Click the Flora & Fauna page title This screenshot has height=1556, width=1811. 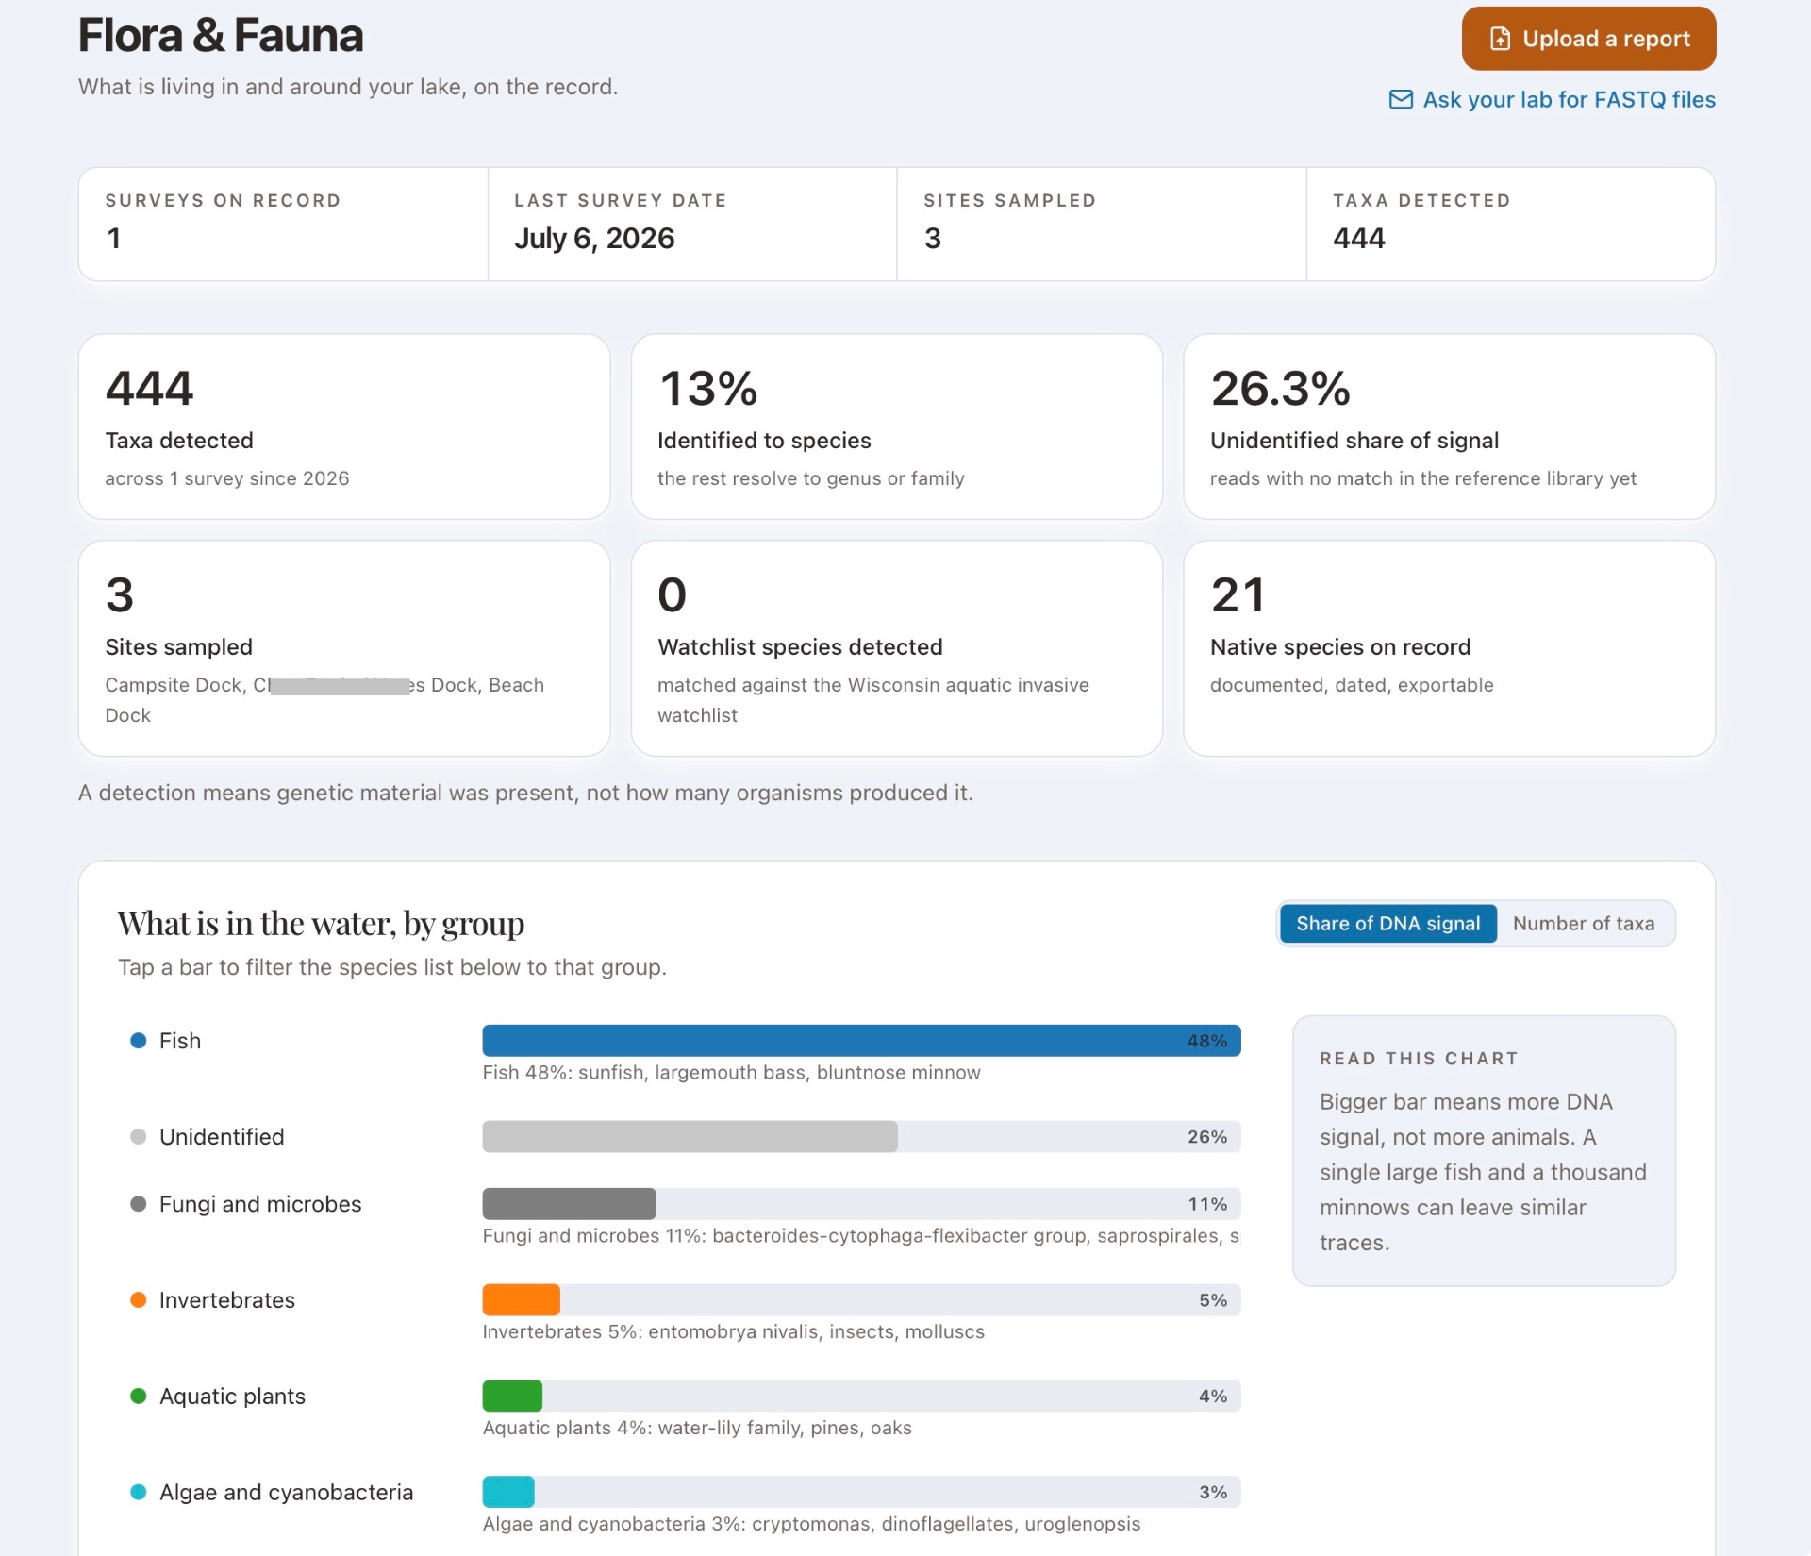221,36
